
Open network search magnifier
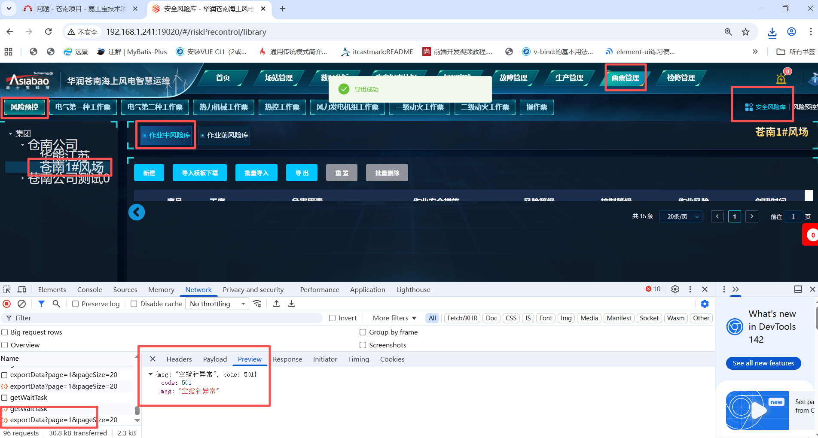[56, 304]
